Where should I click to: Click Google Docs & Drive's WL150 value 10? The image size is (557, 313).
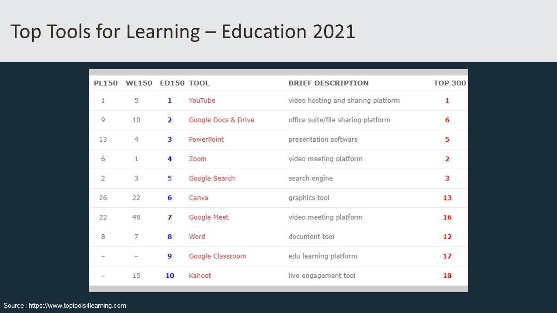point(136,120)
